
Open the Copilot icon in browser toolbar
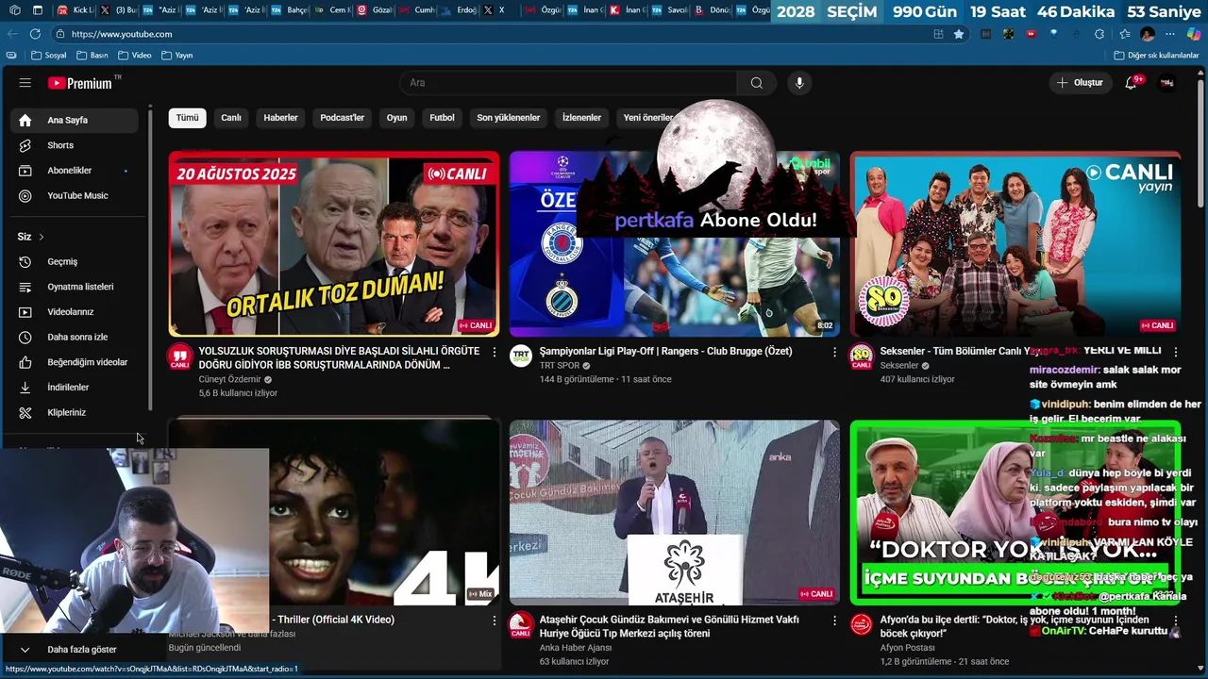[1193, 34]
